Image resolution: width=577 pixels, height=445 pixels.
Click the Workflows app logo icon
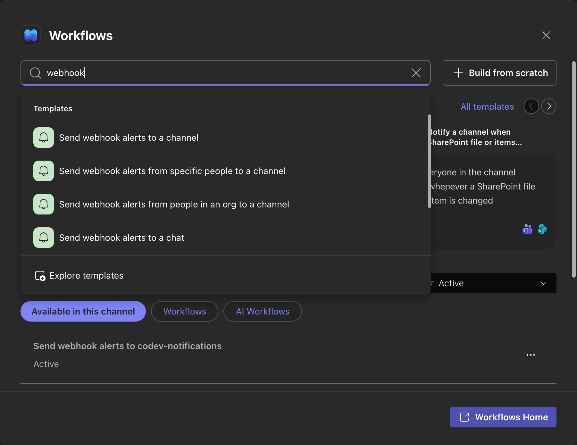31,35
